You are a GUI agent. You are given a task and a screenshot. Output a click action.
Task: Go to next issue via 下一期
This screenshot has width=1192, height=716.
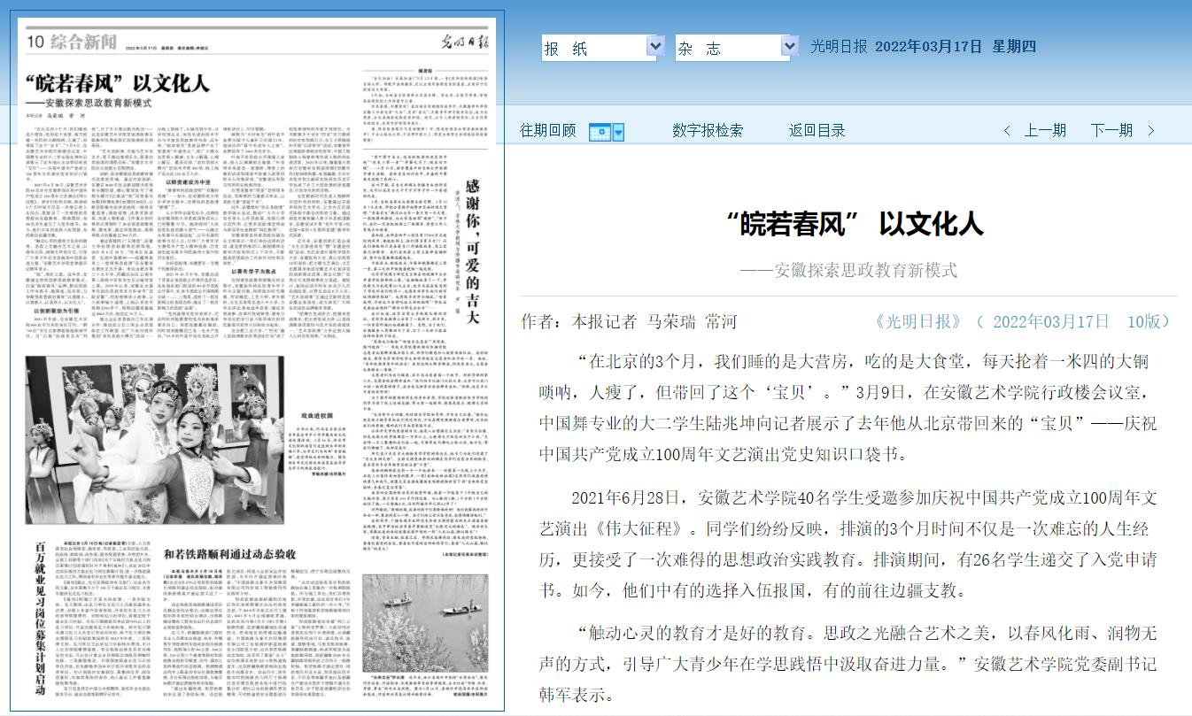1111,131
